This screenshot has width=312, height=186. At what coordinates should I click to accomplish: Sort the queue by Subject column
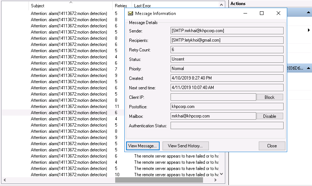71,5
